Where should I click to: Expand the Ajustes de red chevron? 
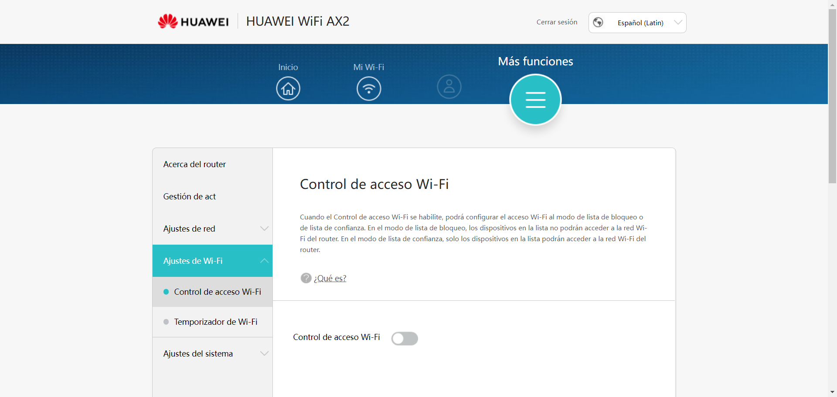click(x=264, y=229)
